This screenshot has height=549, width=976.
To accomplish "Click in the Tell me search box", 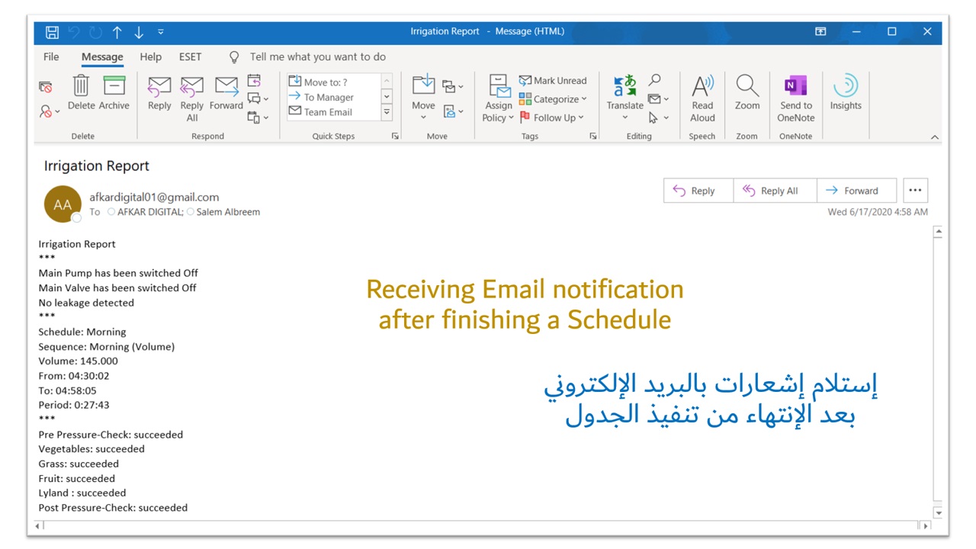I will click(317, 57).
